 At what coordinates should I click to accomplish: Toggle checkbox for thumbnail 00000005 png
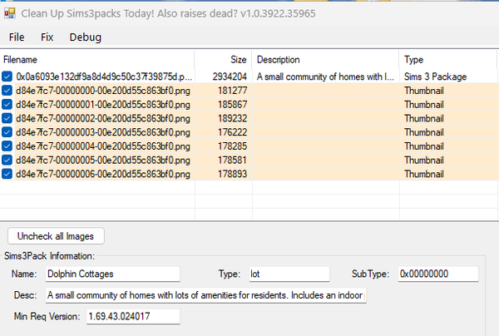click(7, 159)
